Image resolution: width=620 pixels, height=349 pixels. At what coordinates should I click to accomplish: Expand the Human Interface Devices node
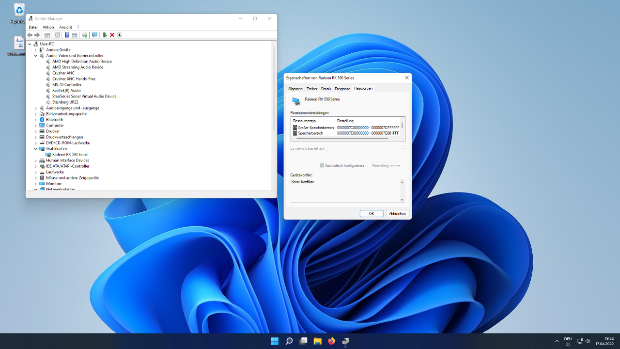click(36, 160)
